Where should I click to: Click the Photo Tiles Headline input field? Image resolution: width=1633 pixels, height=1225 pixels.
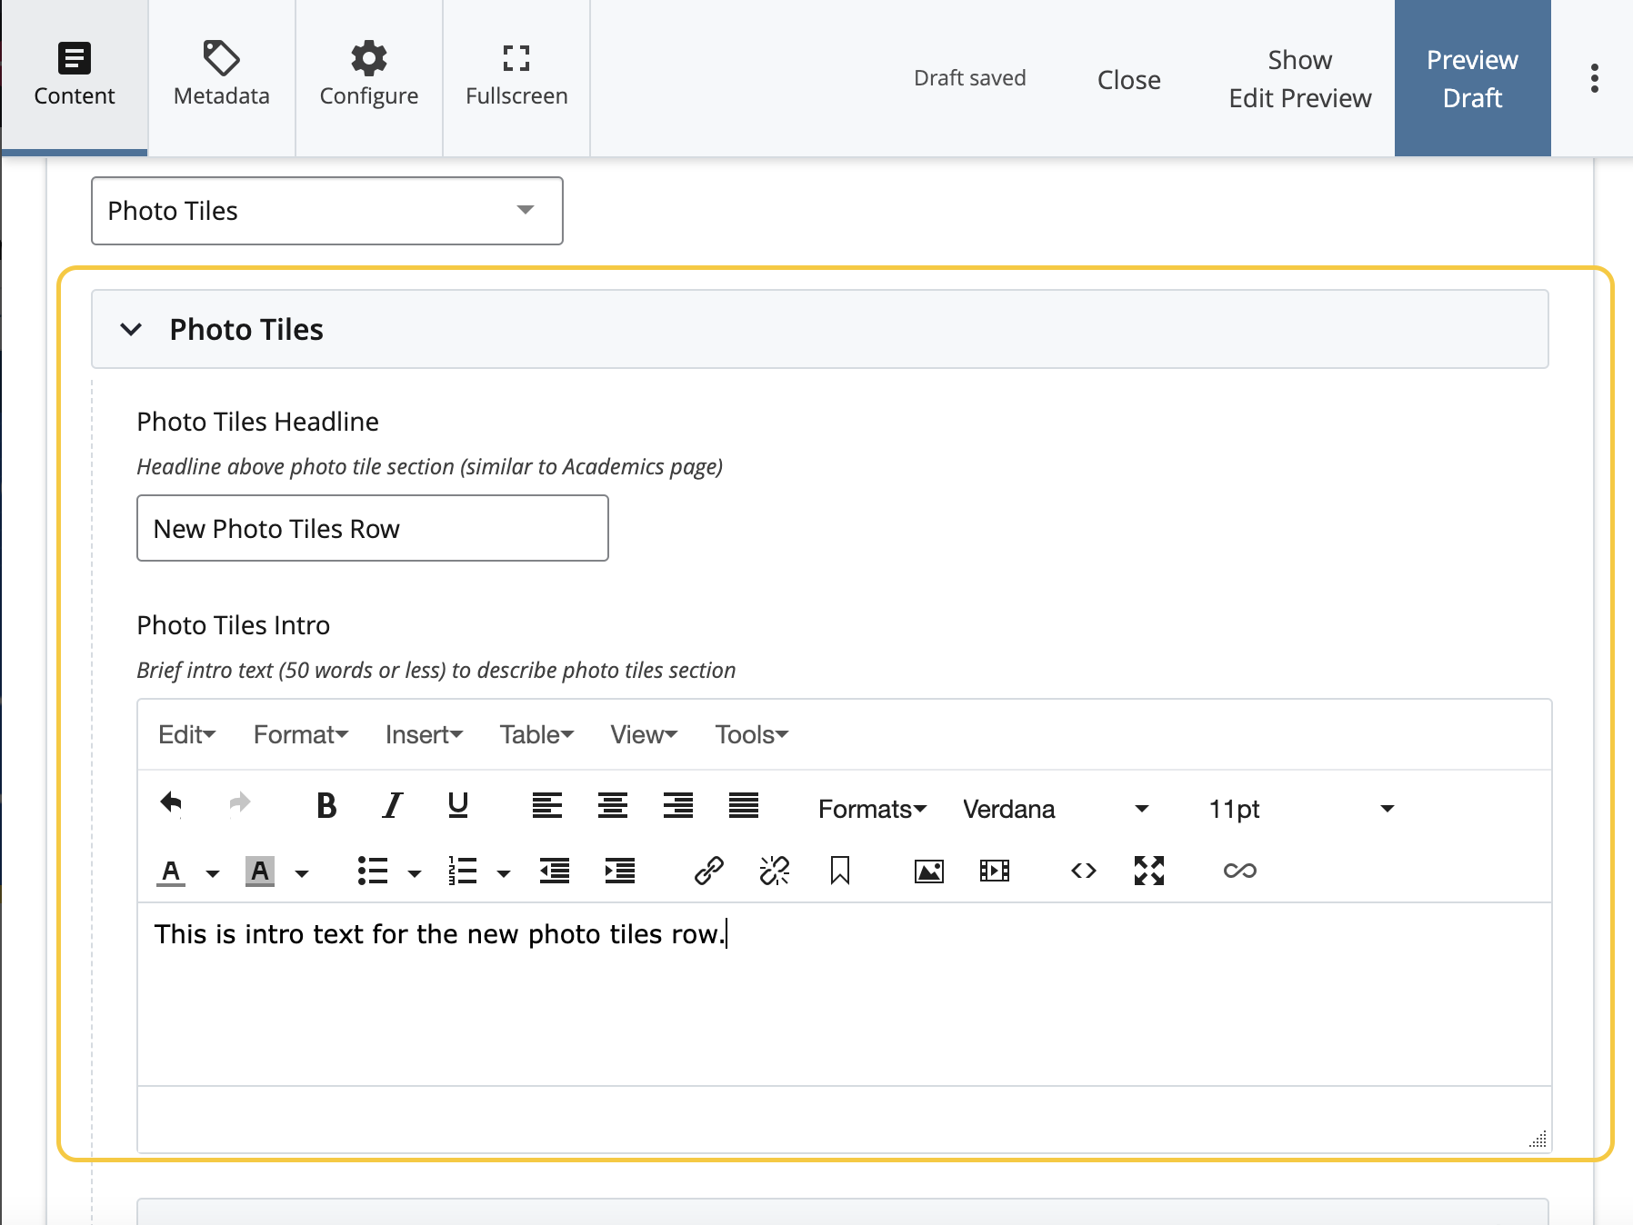click(x=373, y=528)
